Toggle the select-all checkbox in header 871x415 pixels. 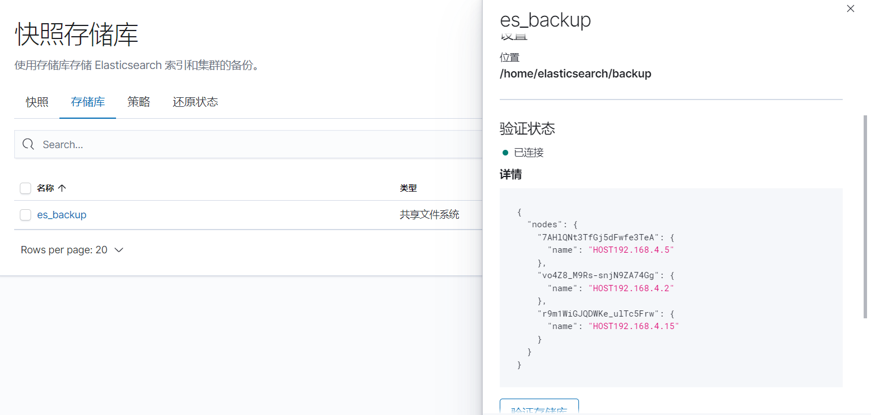pyautogui.click(x=25, y=188)
